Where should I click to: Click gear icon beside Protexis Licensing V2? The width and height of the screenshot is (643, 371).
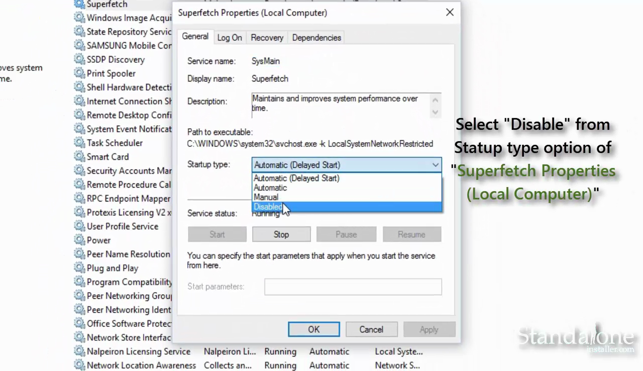(x=79, y=212)
